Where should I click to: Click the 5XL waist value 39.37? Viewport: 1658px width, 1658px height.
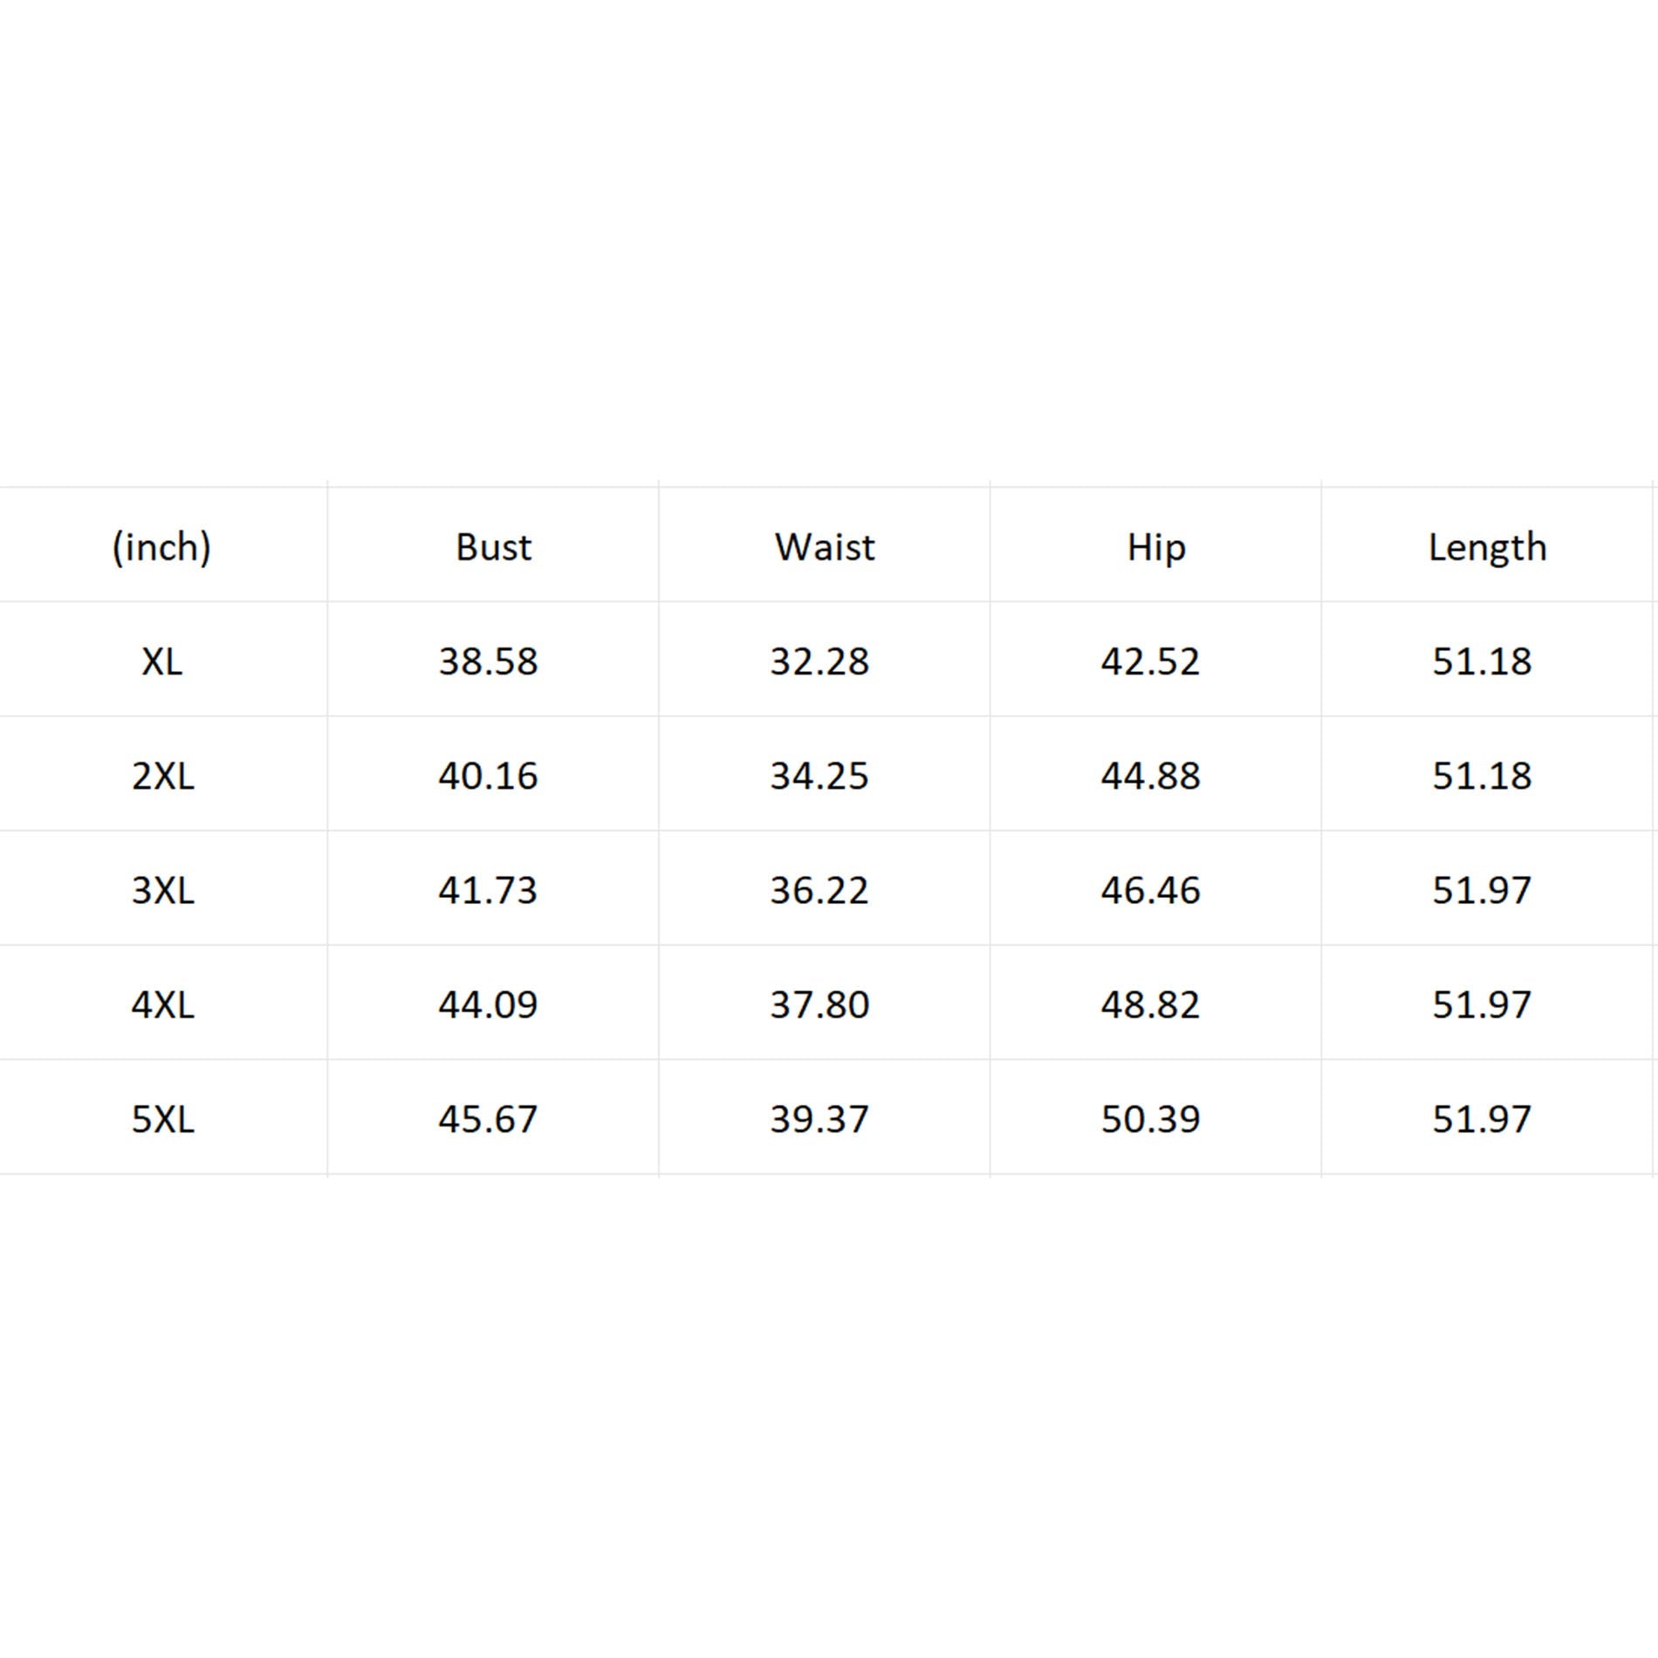pos(819,1119)
